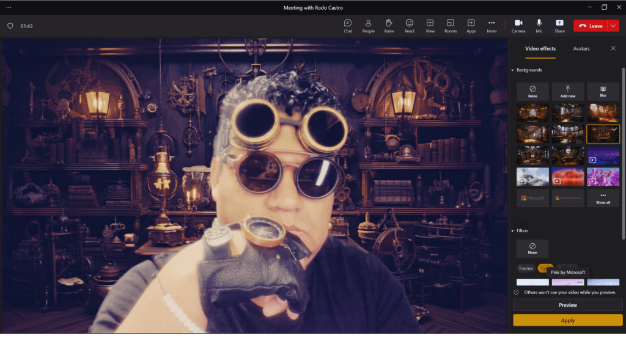Viewport: 626px width, 352px height.
Task: Click the Share screen icon
Action: coord(559,26)
